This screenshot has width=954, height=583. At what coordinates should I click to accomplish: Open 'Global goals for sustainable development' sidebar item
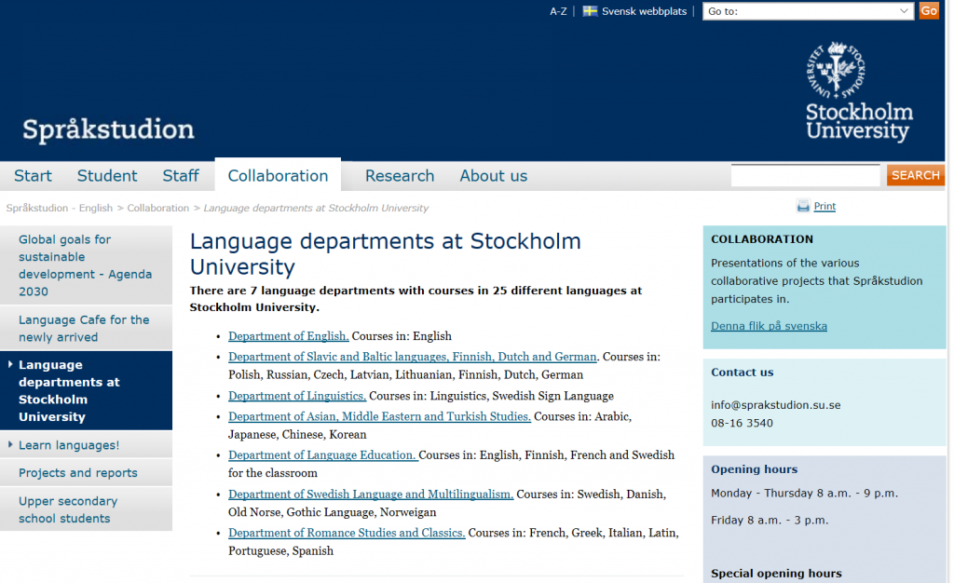point(86,265)
